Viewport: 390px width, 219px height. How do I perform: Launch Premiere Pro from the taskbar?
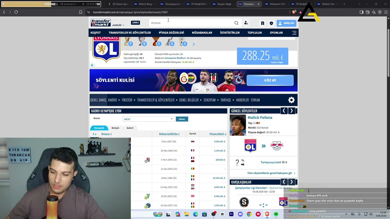pyautogui.click(x=231, y=214)
